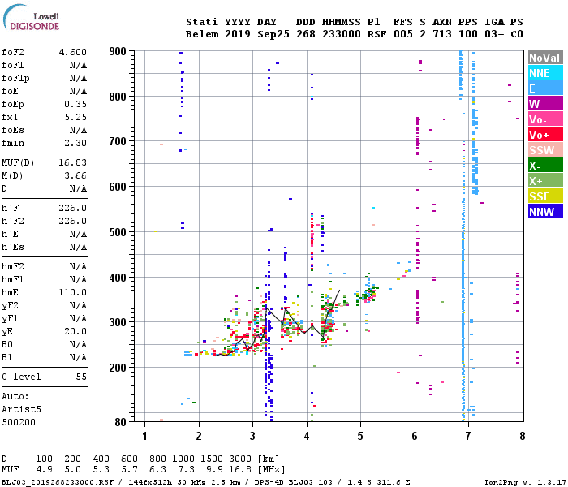Click the fxI value 5.25

point(75,117)
